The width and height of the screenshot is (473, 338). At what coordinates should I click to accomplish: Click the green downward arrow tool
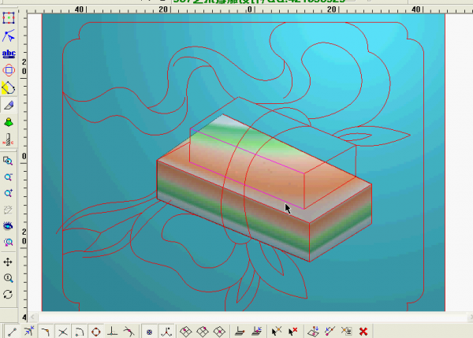(x=9, y=122)
